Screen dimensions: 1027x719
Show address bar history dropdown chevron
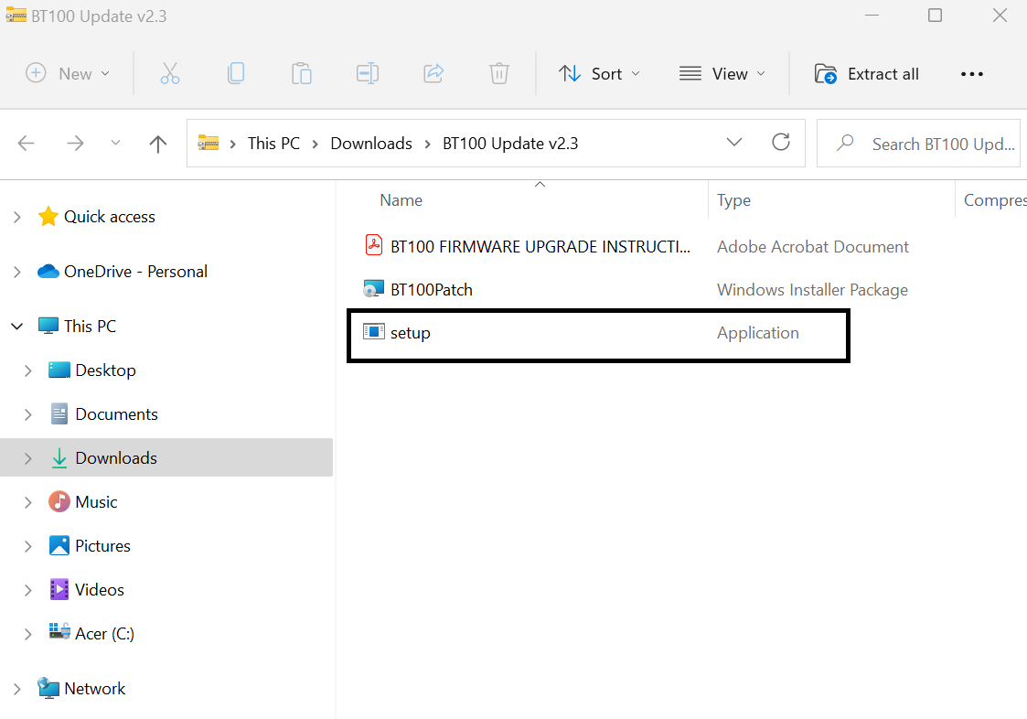click(x=733, y=143)
